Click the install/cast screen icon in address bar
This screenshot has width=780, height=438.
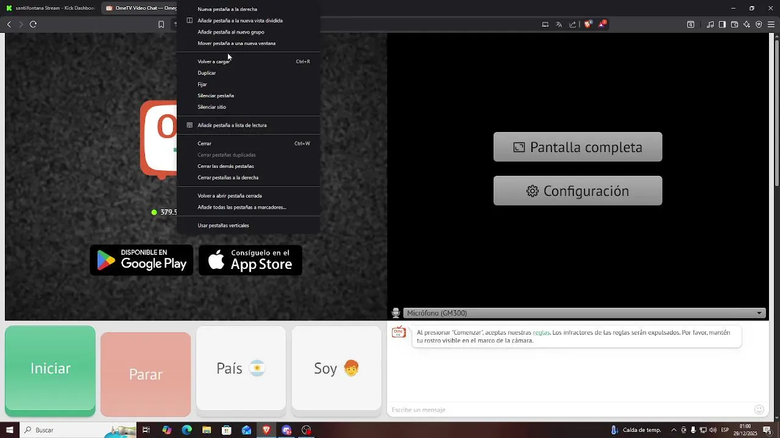(545, 24)
